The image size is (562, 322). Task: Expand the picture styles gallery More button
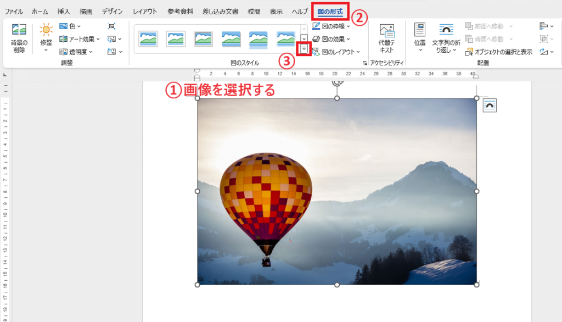(x=304, y=49)
